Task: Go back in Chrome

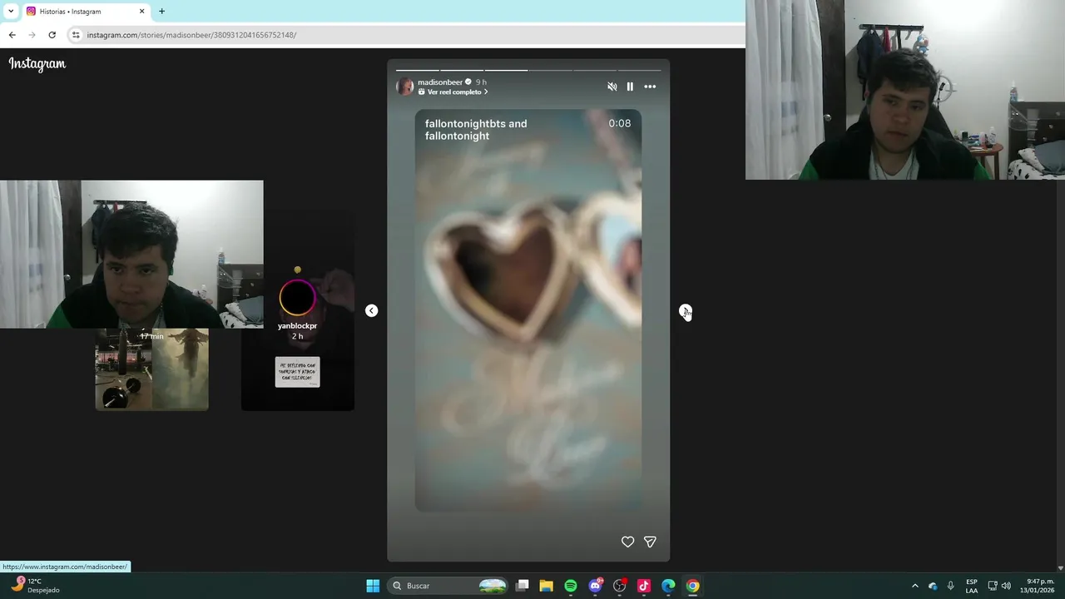Action: 12,35
